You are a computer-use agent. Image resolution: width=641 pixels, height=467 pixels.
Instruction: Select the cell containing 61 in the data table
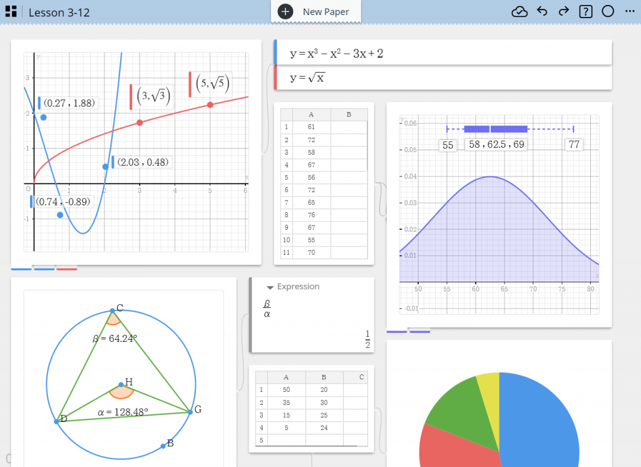pos(311,127)
